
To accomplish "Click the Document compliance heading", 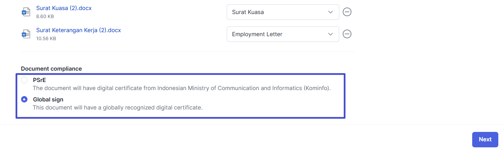I will [x=52, y=69].
